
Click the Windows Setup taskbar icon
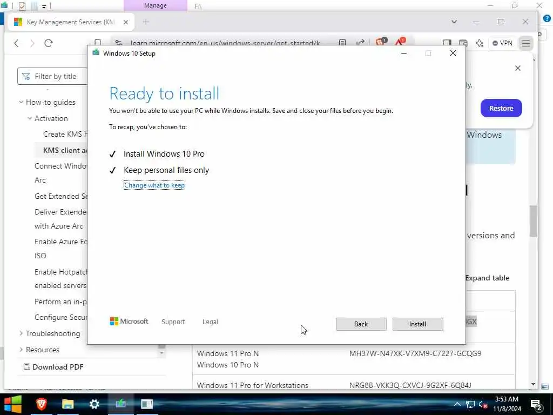pos(120,404)
